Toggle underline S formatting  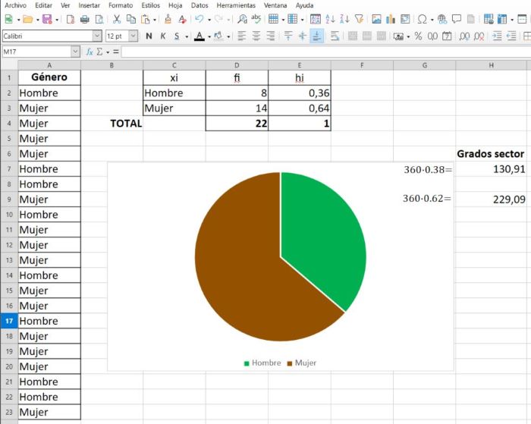pos(177,36)
